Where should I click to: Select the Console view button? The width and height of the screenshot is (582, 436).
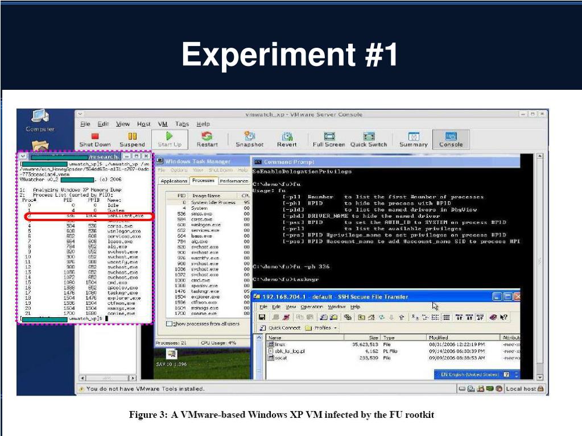pyautogui.click(x=451, y=140)
